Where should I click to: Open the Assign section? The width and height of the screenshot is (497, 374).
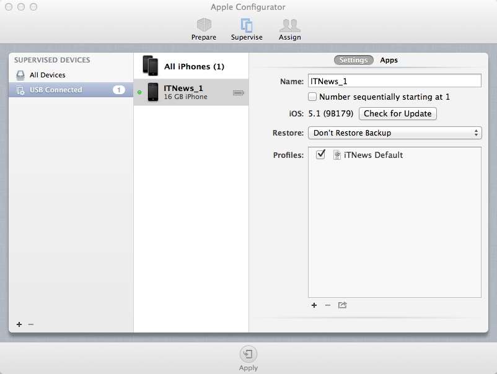pos(289,29)
